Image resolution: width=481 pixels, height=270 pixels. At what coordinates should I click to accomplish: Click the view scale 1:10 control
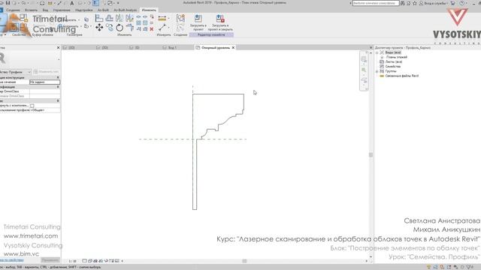coord(73,261)
